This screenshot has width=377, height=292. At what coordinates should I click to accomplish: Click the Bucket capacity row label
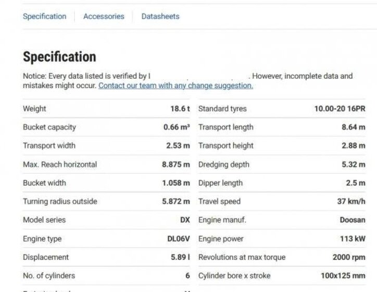49,127
